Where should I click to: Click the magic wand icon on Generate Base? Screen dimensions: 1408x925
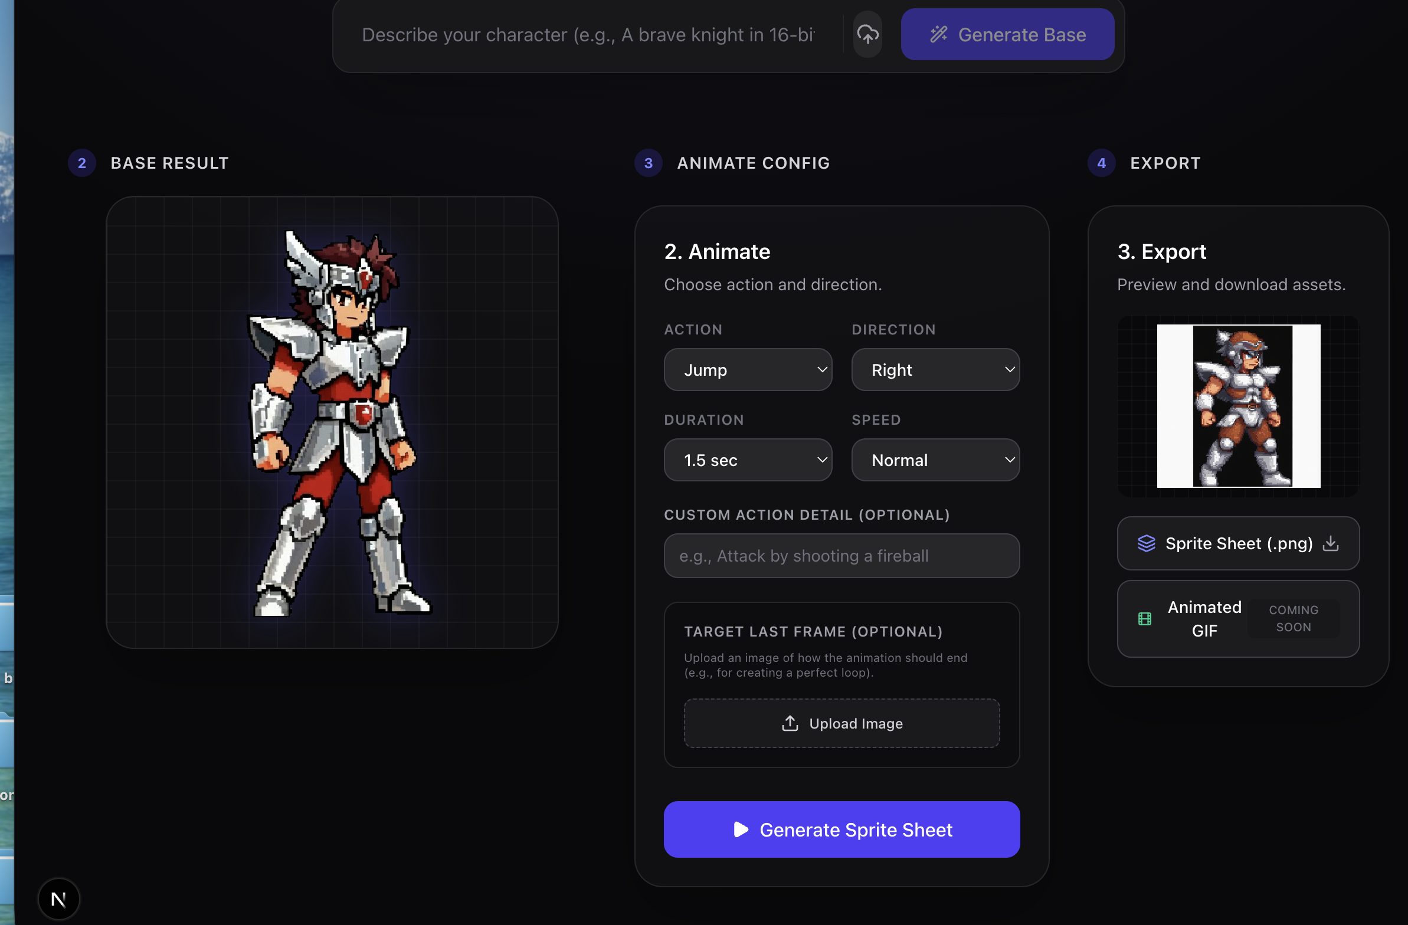[x=938, y=34]
